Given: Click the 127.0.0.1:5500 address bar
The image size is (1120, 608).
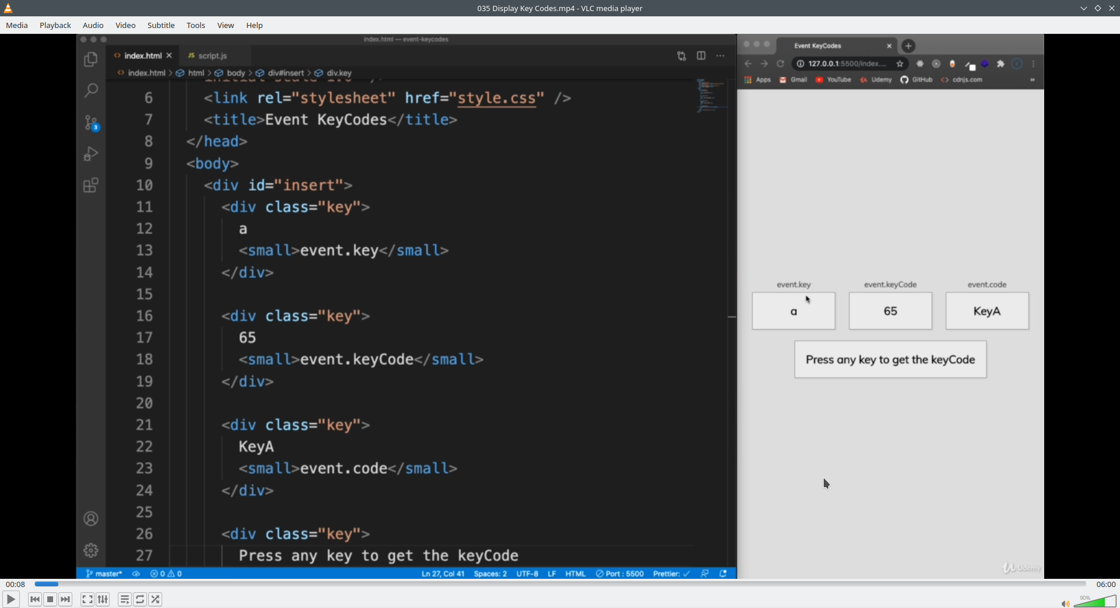Looking at the screenshot, I should coord(850,64).
